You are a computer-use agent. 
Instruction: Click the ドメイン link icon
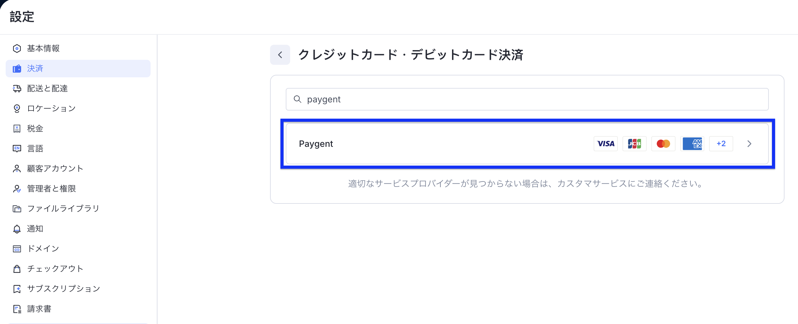(17, 249)
